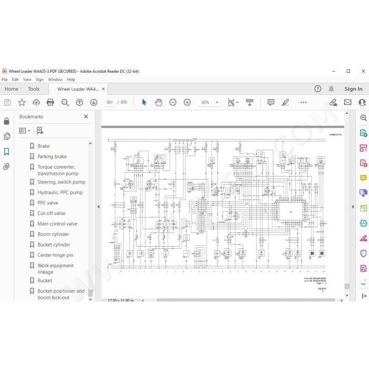Click the scrolling mode keyboard icon
Screen dimensions: 369x369
coord(250,102)
